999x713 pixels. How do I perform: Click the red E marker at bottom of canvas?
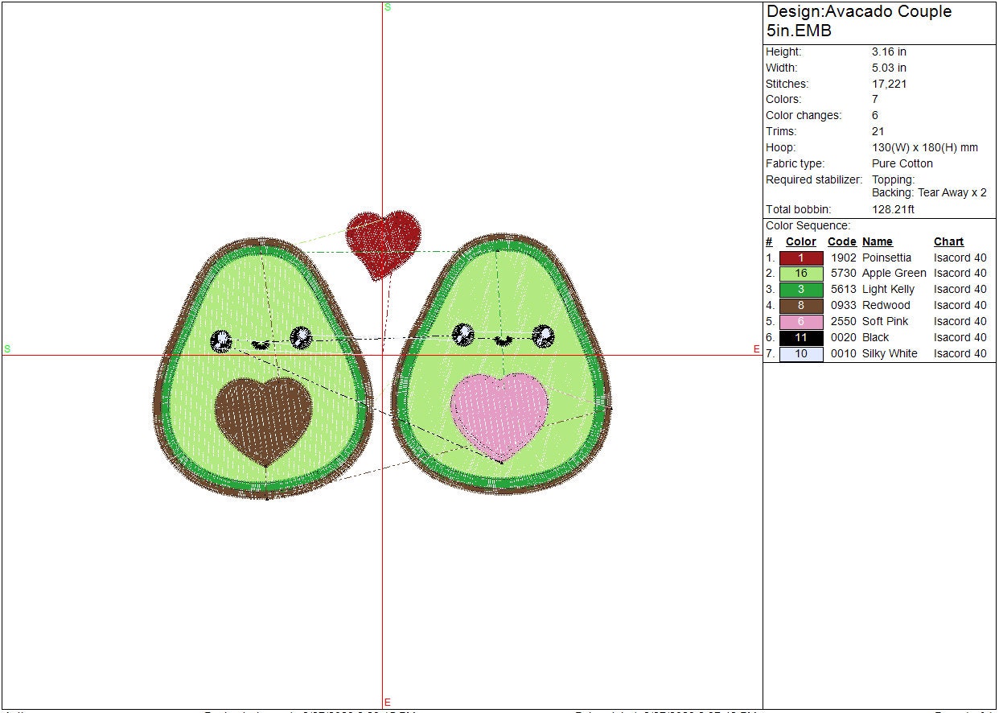click(388, 703)
